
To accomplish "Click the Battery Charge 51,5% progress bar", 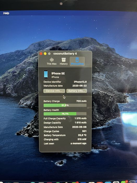I will point(65,105).
